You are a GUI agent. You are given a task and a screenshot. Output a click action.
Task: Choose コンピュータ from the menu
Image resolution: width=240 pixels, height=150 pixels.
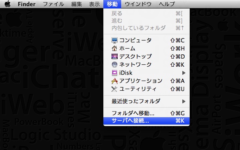pyautogui.click(x=146, y=40)
